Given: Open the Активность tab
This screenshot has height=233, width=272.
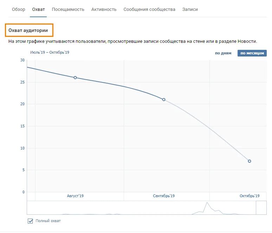Looking at the screenshot, I should pyautogui.click(x=104, y=9).
